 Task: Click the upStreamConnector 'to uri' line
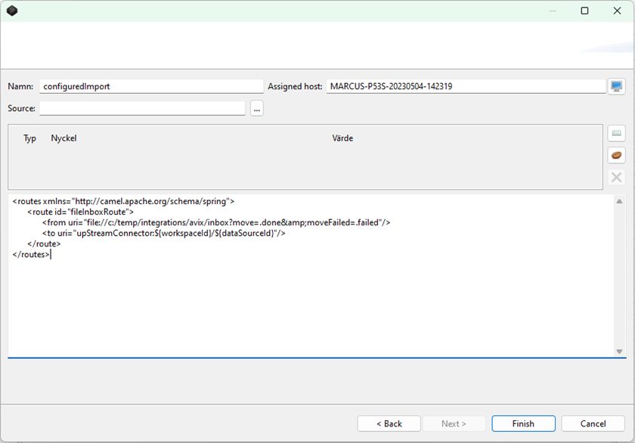click(x=163, y=234)
